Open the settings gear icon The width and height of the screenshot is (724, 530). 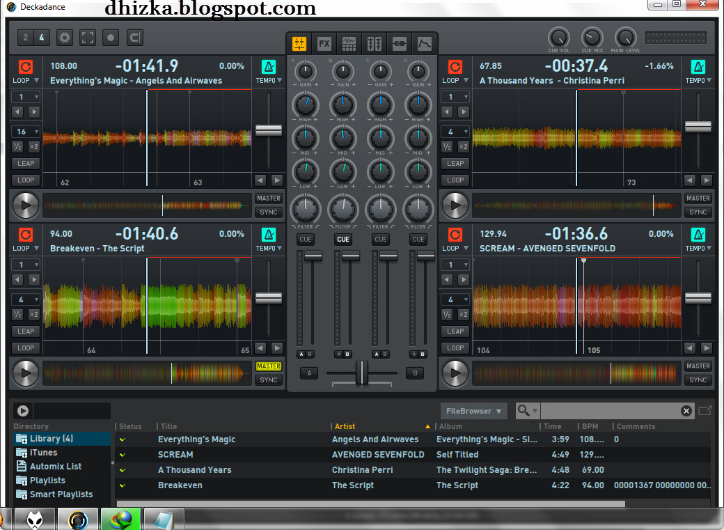point(65,38)
